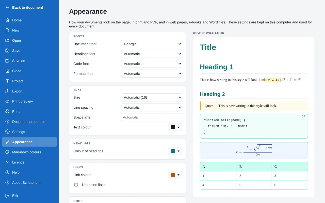Open Document properties from the sidebar
The image size is (325, 203).
(29, 122)
